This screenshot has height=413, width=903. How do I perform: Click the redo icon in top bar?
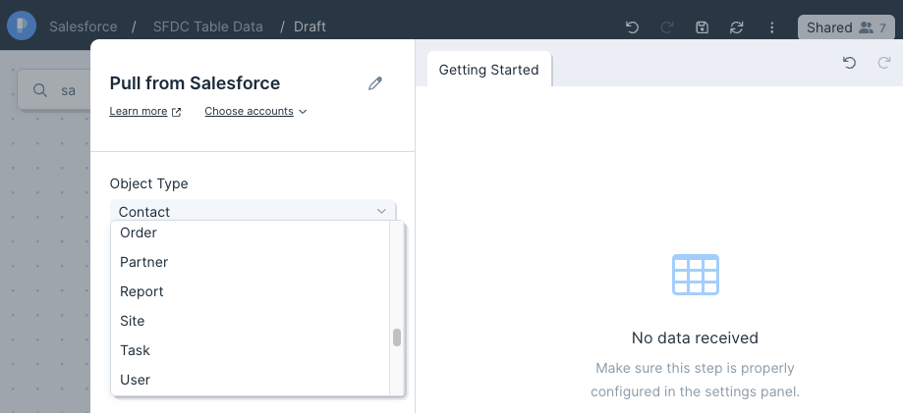tap(667, 27)
